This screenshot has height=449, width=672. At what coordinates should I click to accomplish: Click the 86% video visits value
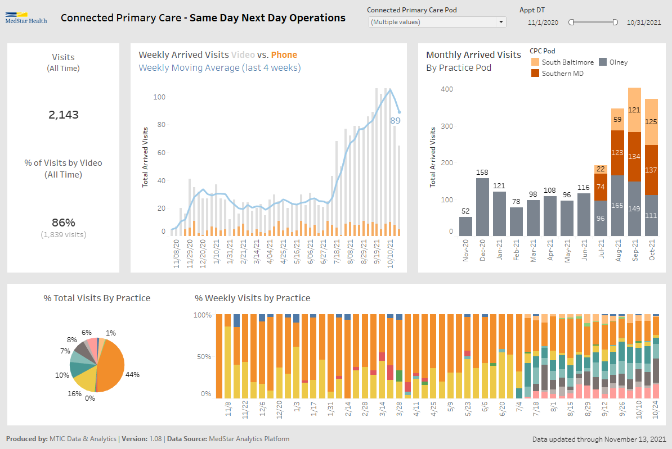63,222
